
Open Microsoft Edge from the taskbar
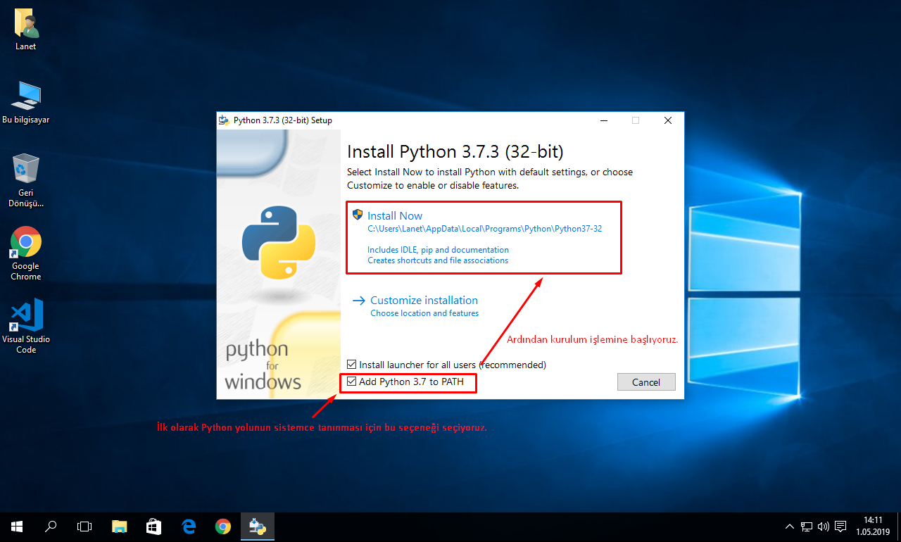[x=188, y=526]
